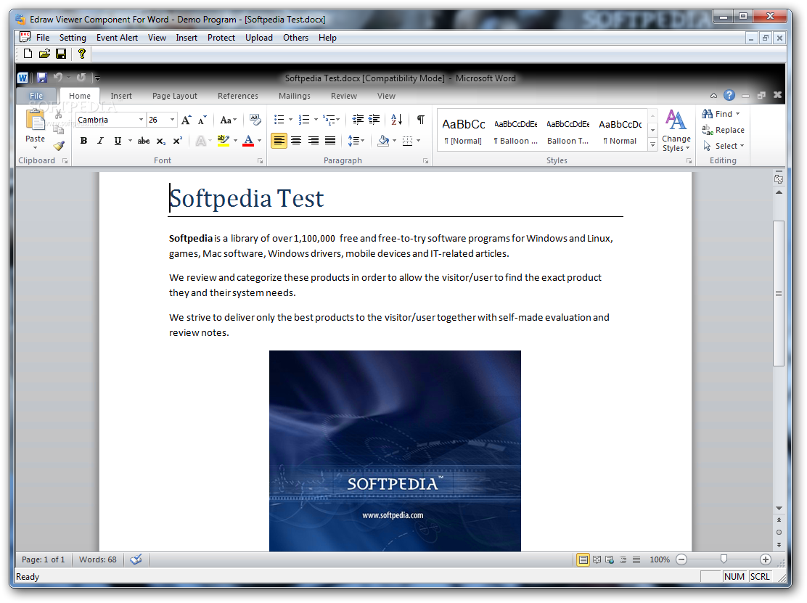The image size is (807, 603).
Task: Click the proofing check icon in status bar
Action: point(136,559)
